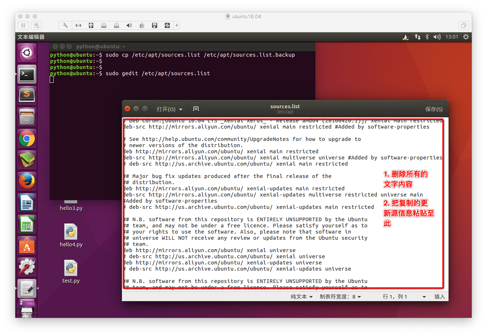
Task: Launch Firefox from the launcher
Action: click(27, 181)
